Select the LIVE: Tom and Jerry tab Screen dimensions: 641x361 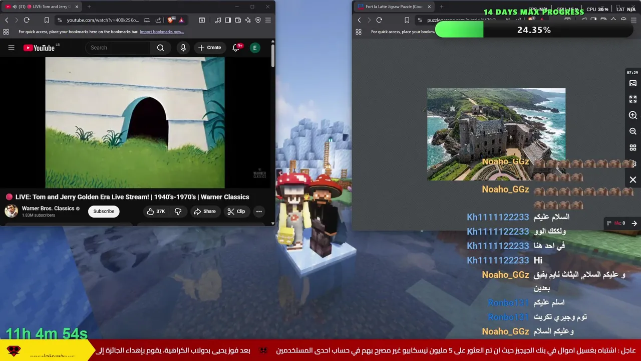pyautogui.click(x=43, y=7)
